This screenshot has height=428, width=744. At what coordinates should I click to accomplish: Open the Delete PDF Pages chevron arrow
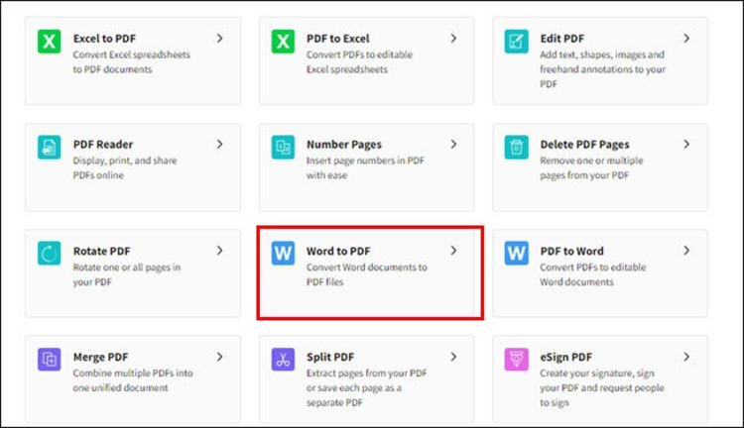coord(686,144)
